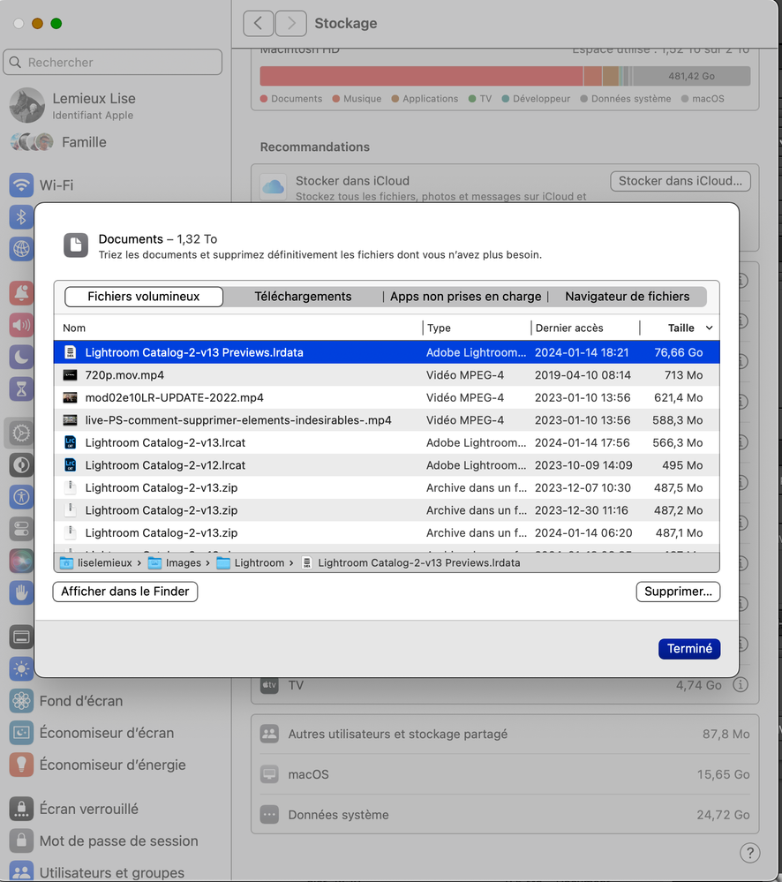Switch to Navigateur de fichiers tab
Screen dimensions: 782x882
coord(628,297)
